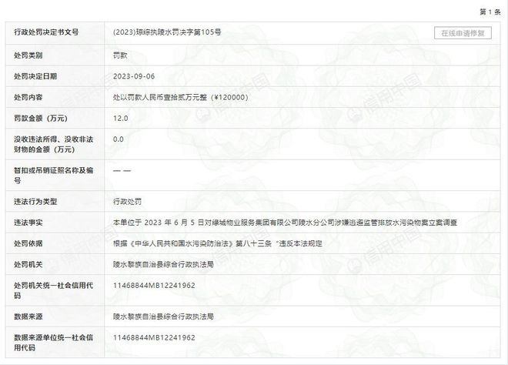508x365 pixels.
Task: Click the 处罚决定日期 label
Action: tap(35, 76)
